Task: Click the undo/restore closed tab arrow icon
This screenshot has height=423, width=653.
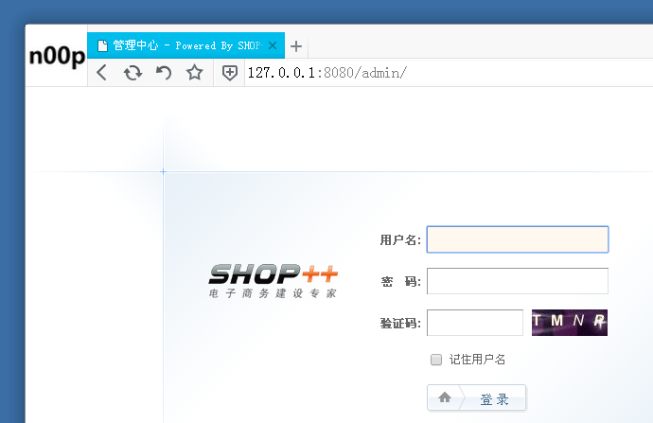Action: tap(164, 73)
